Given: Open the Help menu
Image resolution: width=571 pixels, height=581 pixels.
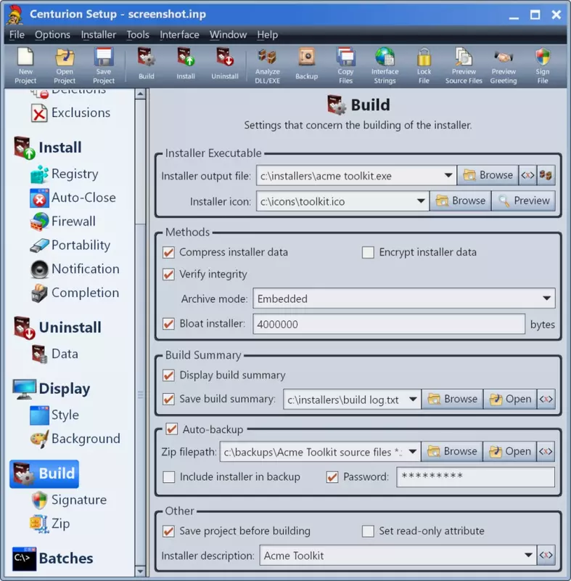Looking at the screenshot, I should pos(268,35).
